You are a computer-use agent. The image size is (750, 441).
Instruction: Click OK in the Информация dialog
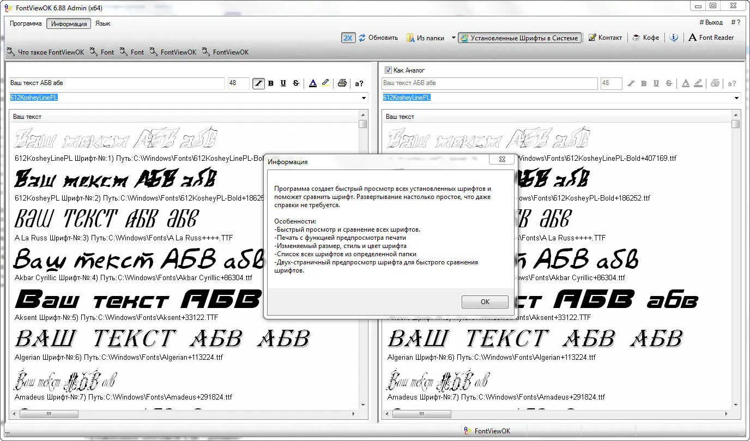point(485,302)
